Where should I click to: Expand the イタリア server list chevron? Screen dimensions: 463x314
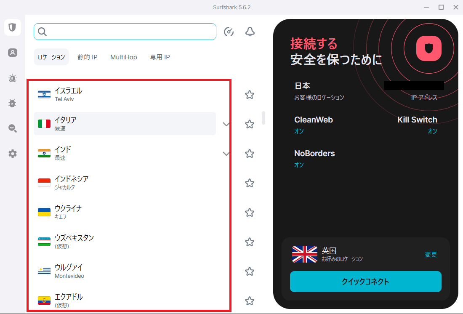pos(226,124)
